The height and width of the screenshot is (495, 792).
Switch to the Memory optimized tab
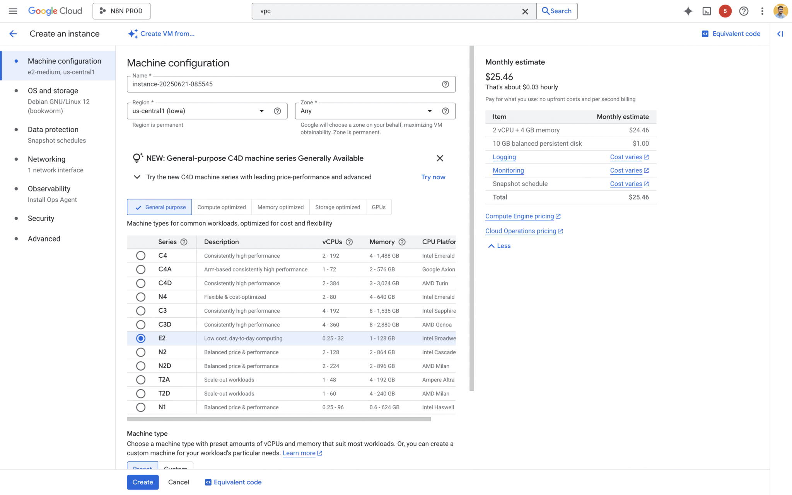(280, 207)
